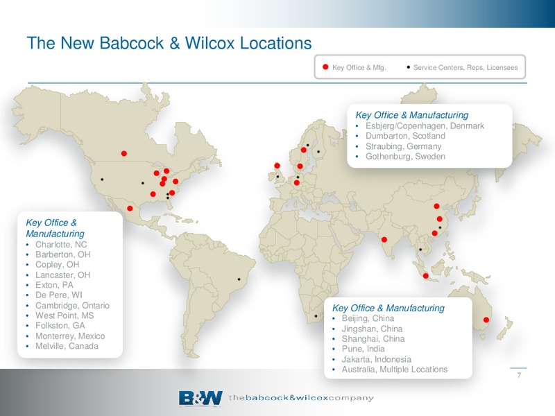Viewport: 555px width, 416px height.
Task: Click the black map dot in Brazil
Action: pos(239,279)
